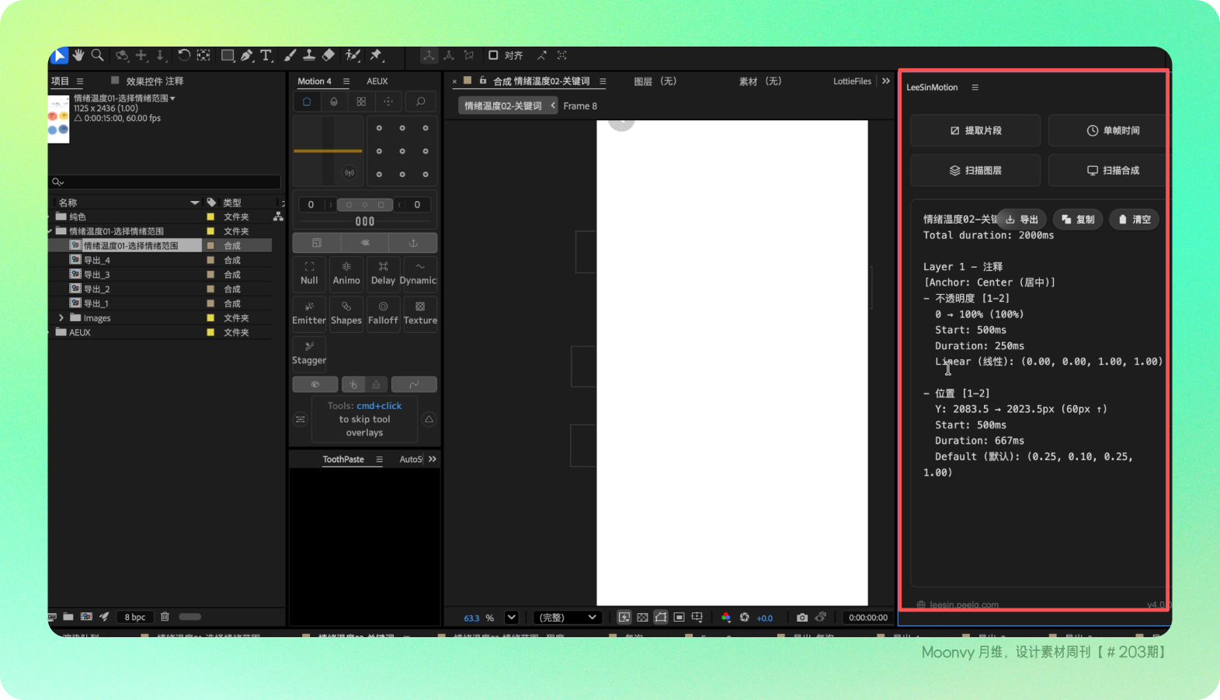Switch to the AEUX panel tab
The height and width of the screenshot is (700, 1220).
377,81
